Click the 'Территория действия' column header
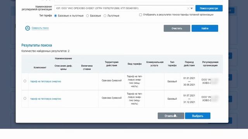Screen dimensions: 248x139 pyautogui.click(x=112, y=64)
